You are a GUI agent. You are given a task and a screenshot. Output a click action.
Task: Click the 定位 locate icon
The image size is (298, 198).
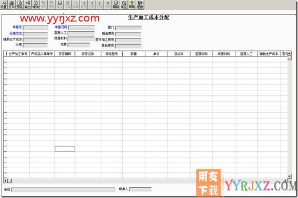pyautogui.click(x=124, y=5)
